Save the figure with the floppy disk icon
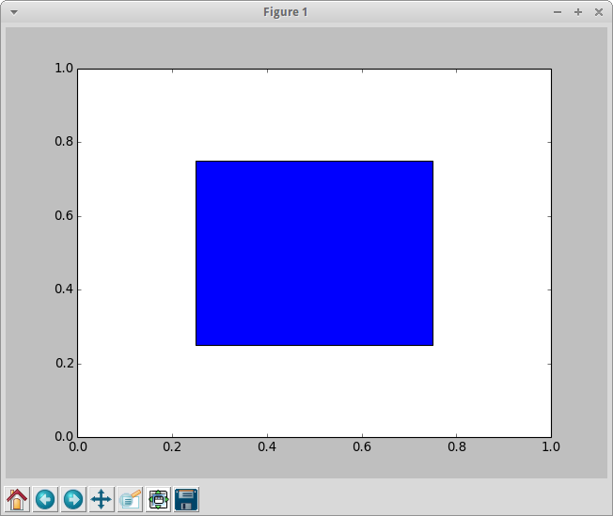 coord(186,499)
